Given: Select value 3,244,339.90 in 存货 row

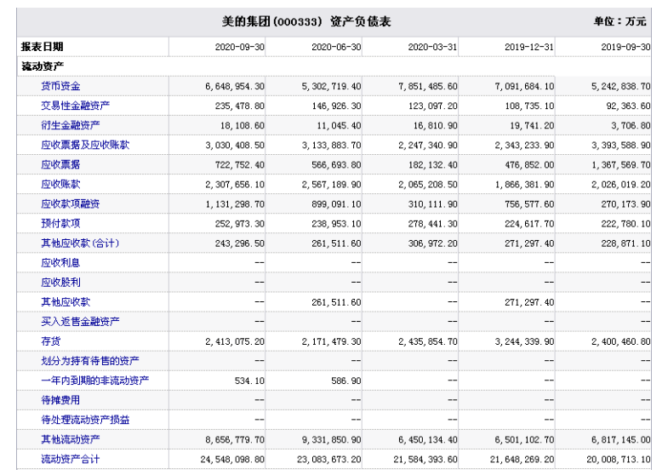Looking at the screenshot, I should (x=524, y=341).
